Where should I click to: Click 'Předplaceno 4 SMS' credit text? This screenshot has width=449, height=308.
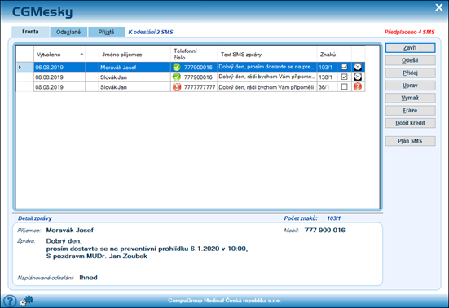click(x=410, y=32)
